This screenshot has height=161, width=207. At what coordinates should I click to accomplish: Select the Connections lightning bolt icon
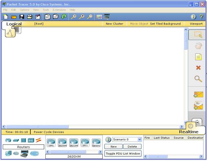(x=38, y=140)
